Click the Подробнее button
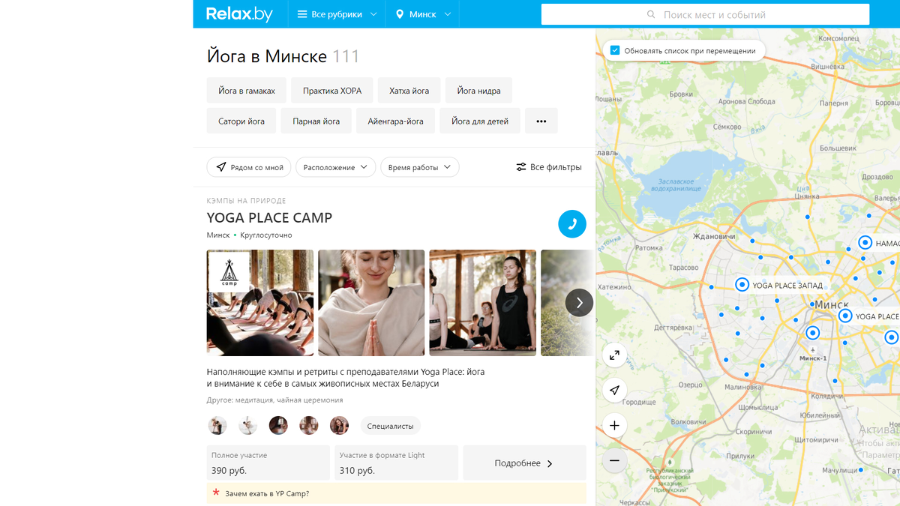This screenshot has width=900, height=506. (524, 463)
